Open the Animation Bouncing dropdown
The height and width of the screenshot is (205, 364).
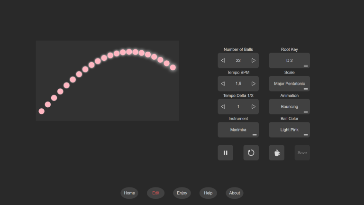click(289, 107)
